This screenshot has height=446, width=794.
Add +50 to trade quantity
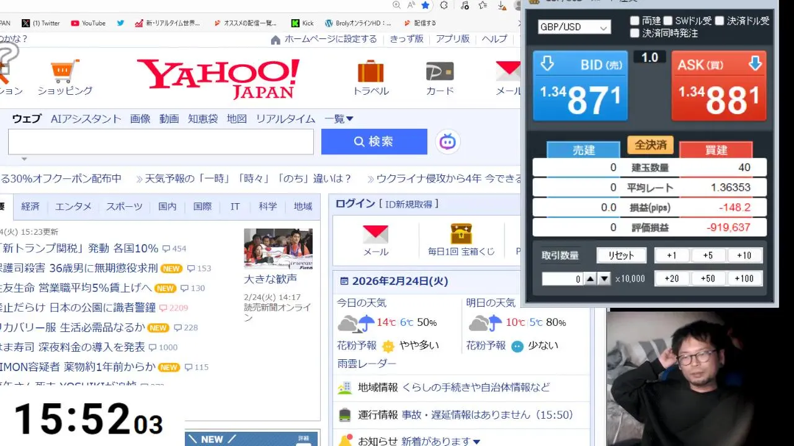(x=708, y=279)
